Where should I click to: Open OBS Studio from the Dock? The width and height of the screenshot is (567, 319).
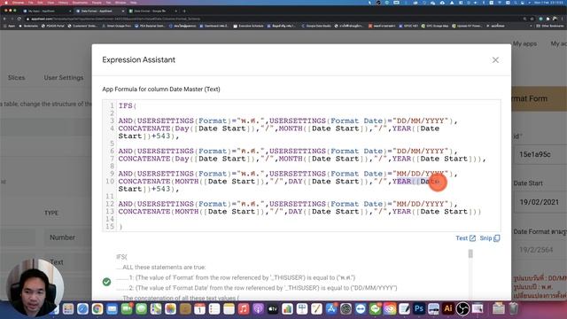tap(462, 308)
